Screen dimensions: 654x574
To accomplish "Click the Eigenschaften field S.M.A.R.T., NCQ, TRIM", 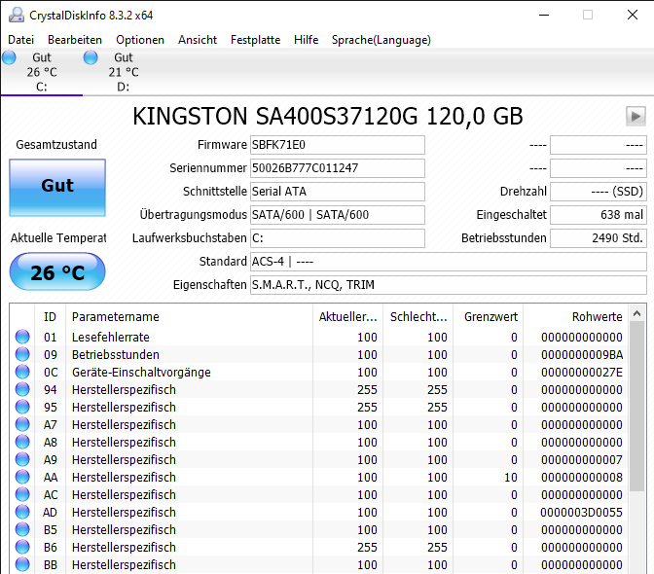I will tap(449, 285).
